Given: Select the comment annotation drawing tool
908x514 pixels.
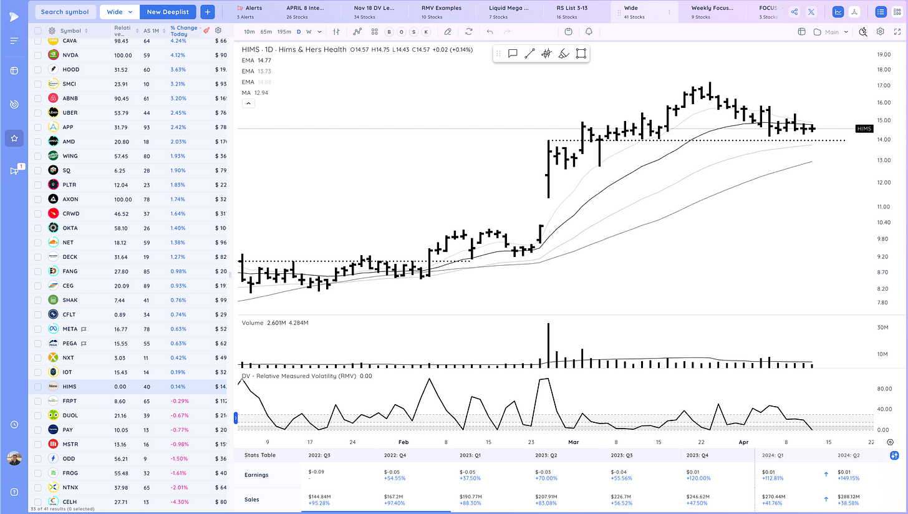Looking at the screenshot, I should [513, 54].
